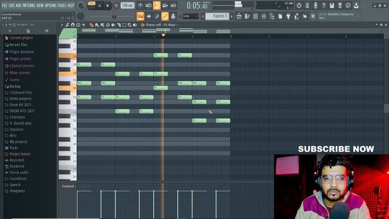The height and width of the screenshot is (219, 389).
Task: Click the circular arrow icon in top toolbar
Action: [299, 5]
